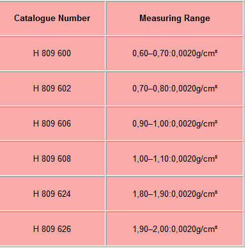
Task: Select catalogue number H 809 608
Action: (52, 159)
